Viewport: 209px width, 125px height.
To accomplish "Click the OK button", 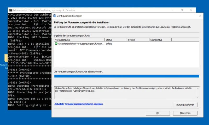I will pyautogui.click(x=158, y=113).
